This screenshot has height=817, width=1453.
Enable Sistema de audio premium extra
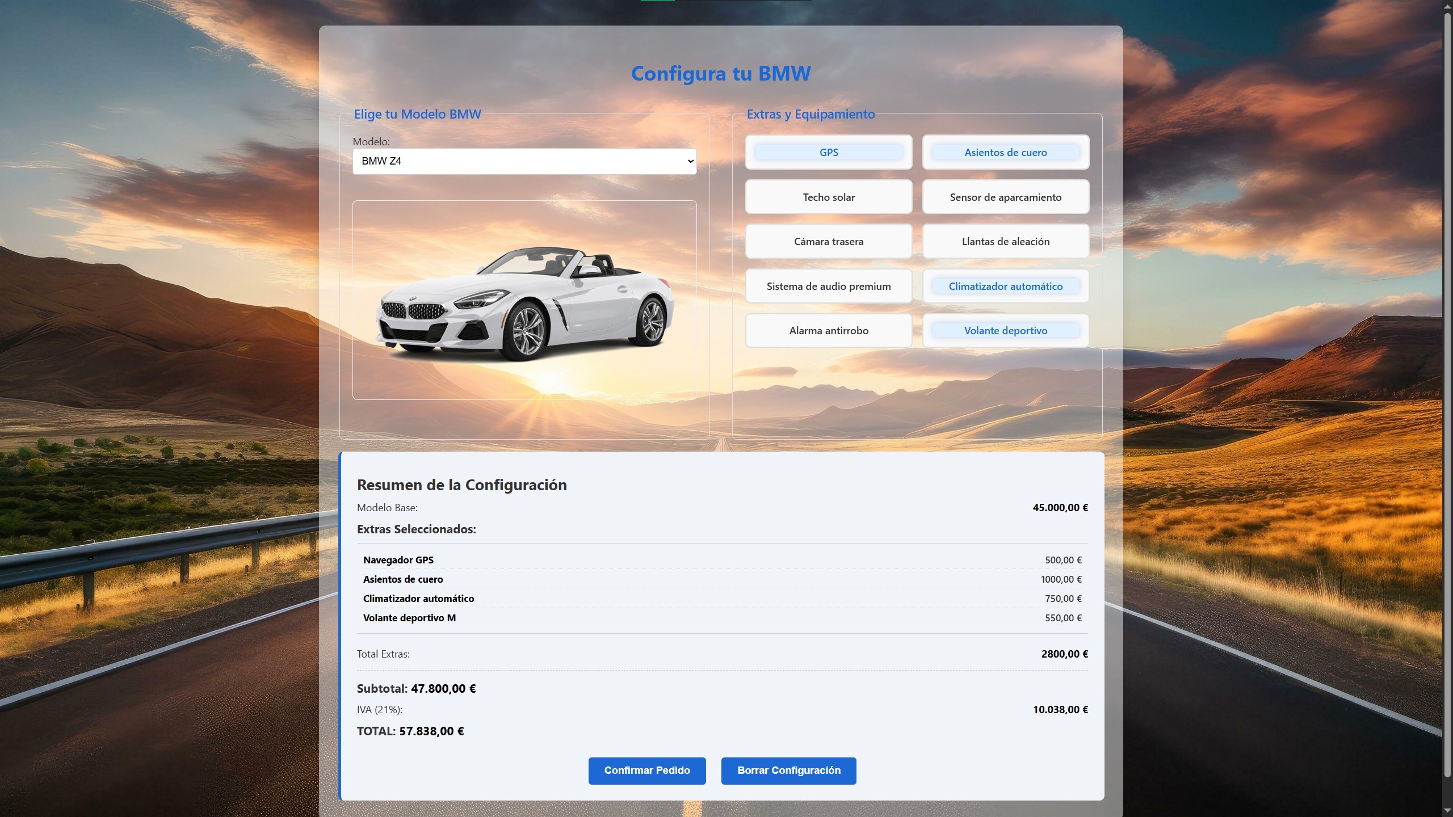[x=829, y=286]
